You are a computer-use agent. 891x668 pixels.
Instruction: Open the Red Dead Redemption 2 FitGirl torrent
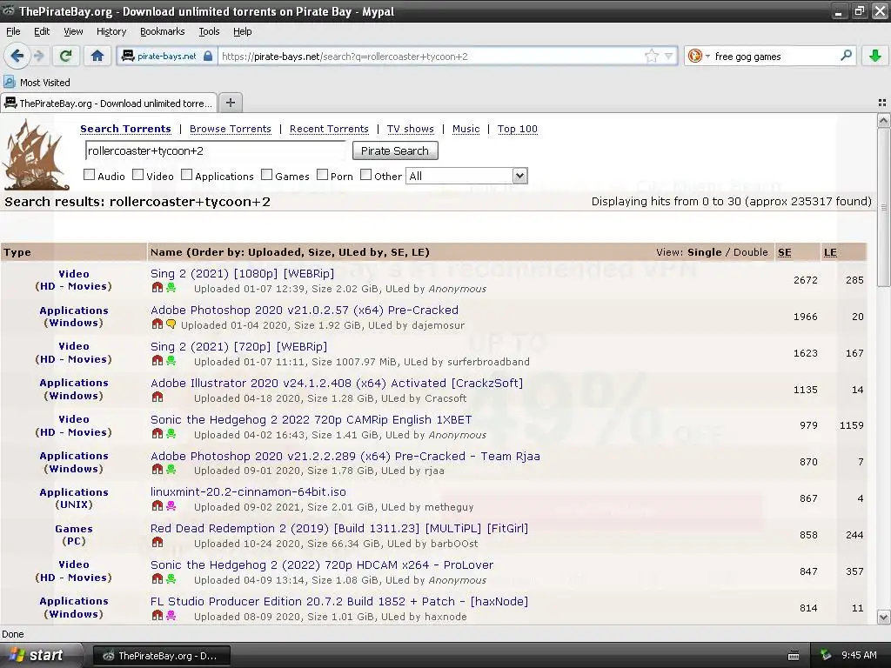(x=339, y=528)
